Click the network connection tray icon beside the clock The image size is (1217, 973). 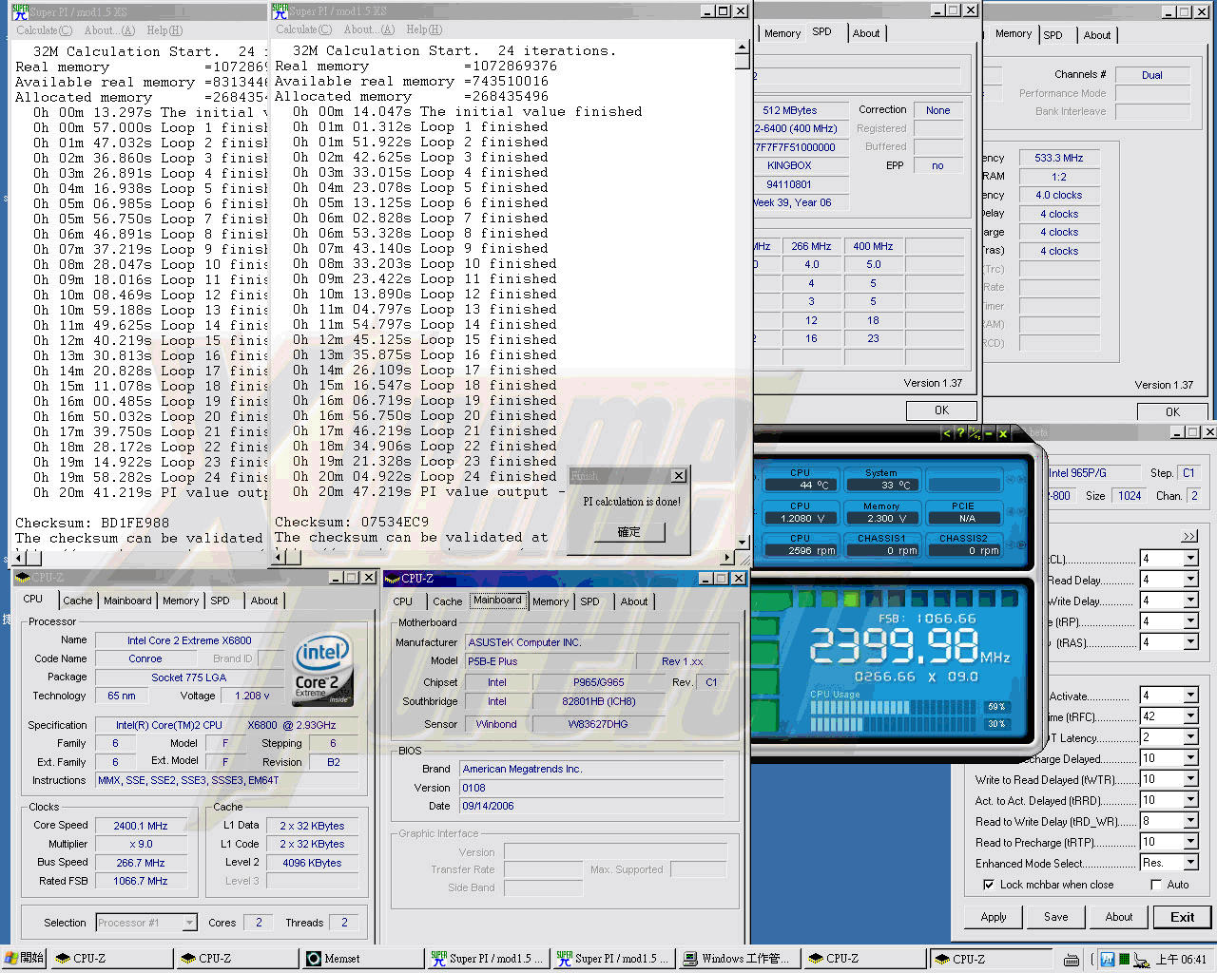1142,960
